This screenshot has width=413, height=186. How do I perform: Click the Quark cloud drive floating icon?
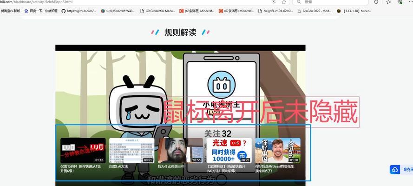[394, 170]
